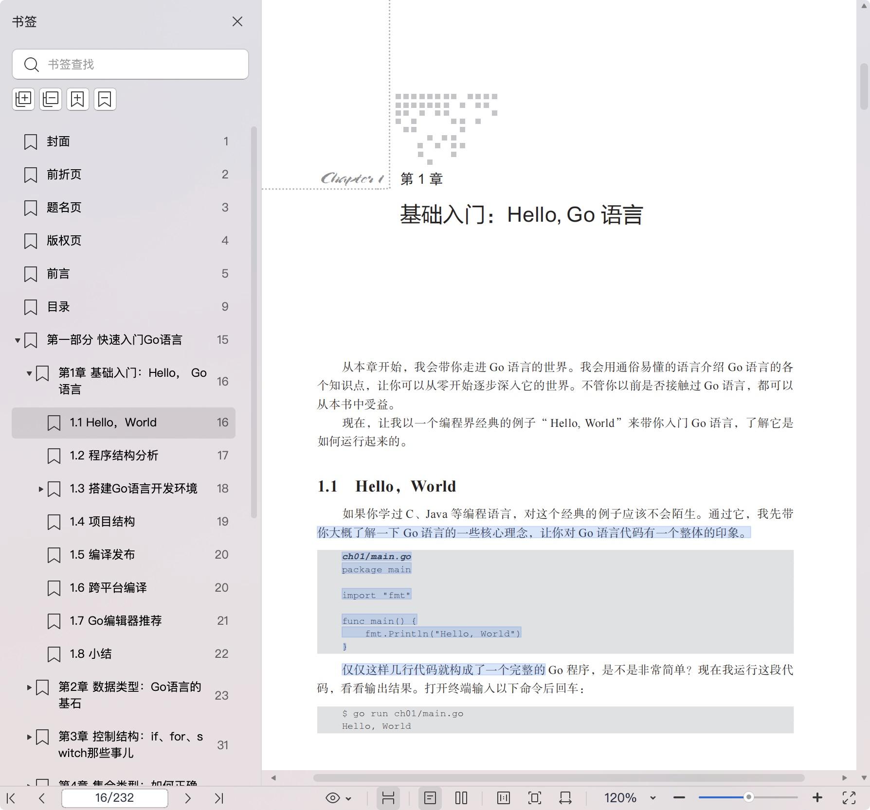Expand 第3章 控制结构 chapter

(x=29, y=737)
